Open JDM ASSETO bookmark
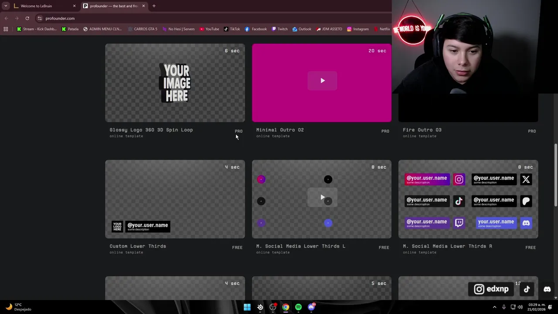The height and width of the screenshot is (314, 558). point(329,29)
